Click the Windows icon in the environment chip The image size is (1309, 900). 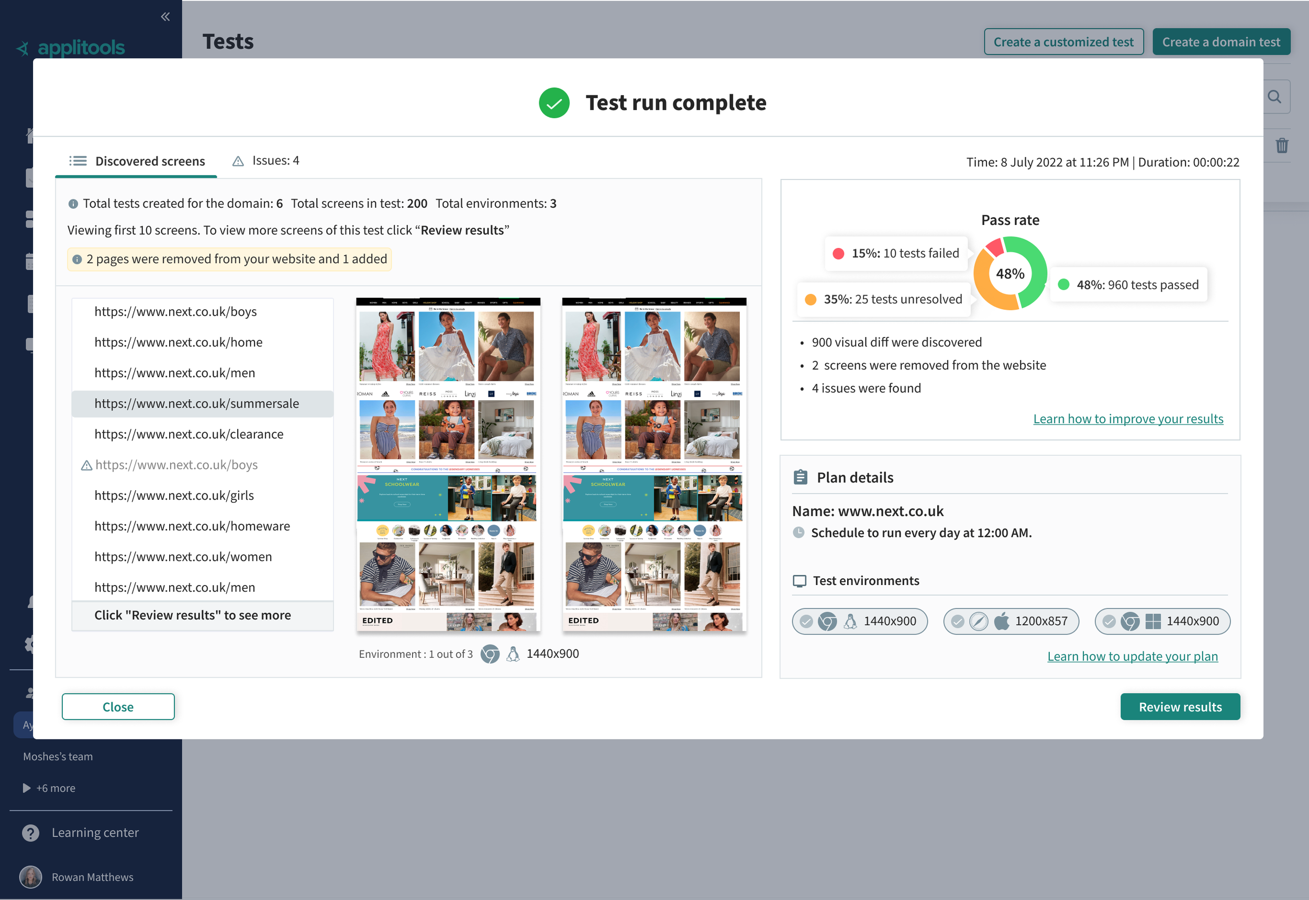point(1153,622)
